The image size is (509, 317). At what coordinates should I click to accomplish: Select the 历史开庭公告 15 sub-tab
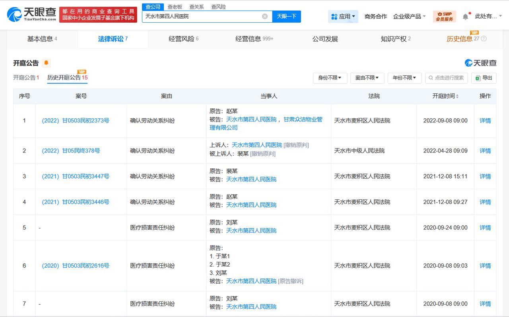67,77
